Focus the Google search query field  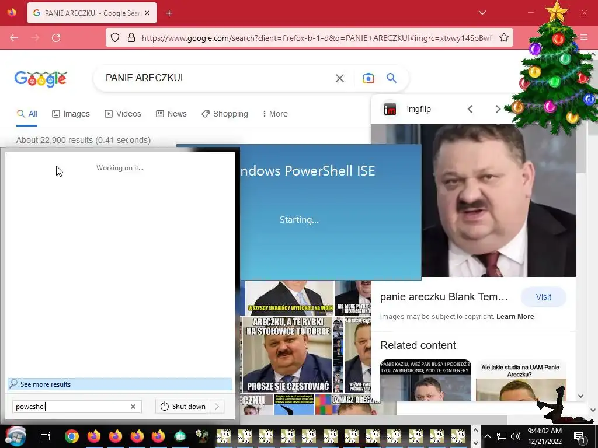(x=217, y=78)
